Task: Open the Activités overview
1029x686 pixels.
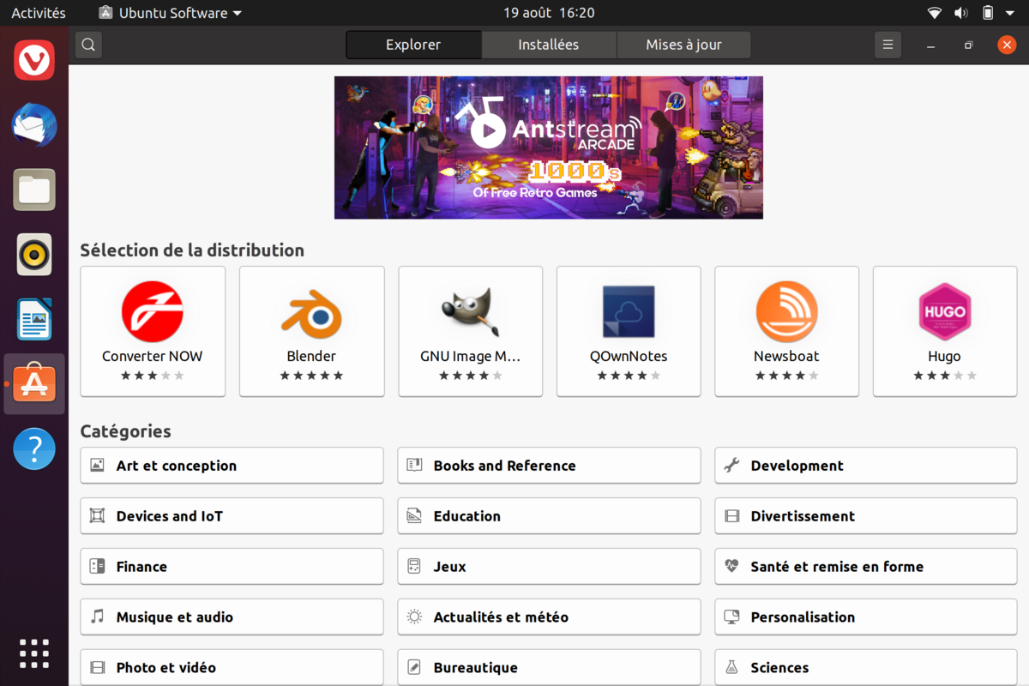Action: (x=39, y=13)
